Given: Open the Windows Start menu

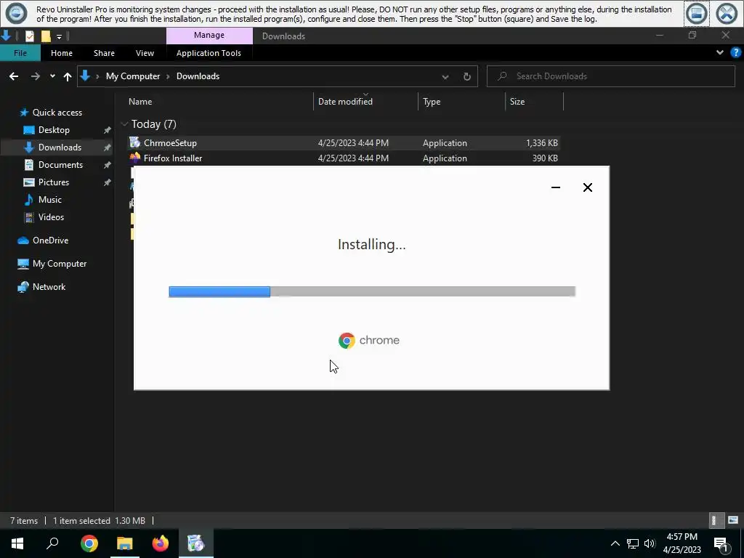Looking at the screenshot, I should point(17,543).
